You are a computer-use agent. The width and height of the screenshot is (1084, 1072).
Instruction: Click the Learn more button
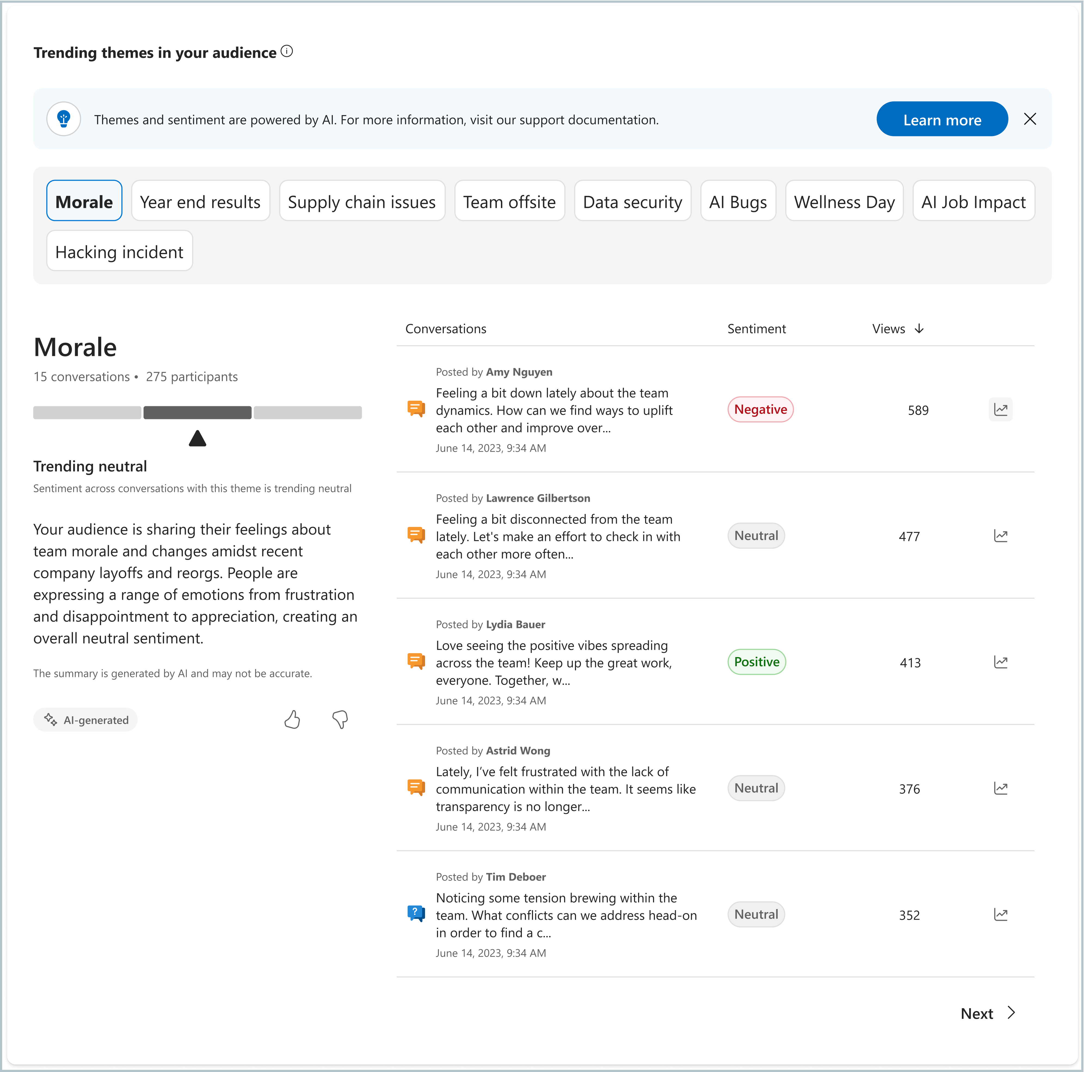pos(943,120)
